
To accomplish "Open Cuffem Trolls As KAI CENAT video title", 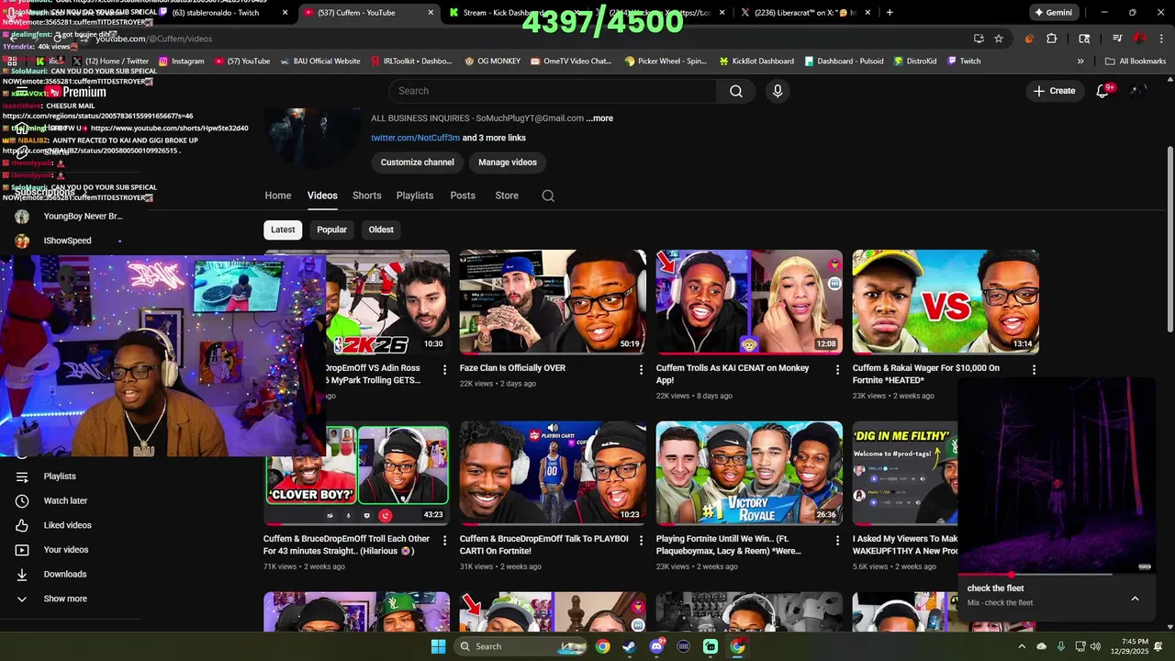I will pos(733,374).
